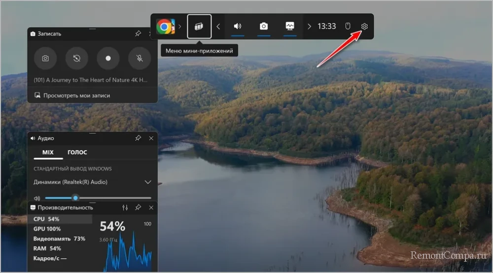The width and height of the screenshot is (493, 273).
Task: Open Game Bar settings gear
Action: [364, 27]
